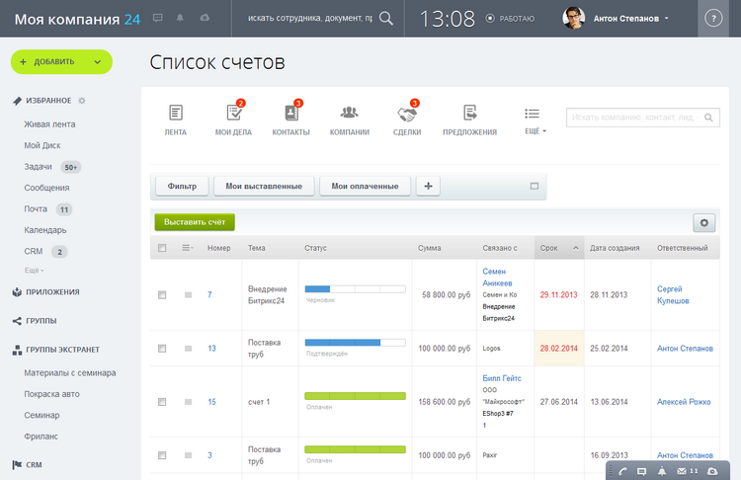Open the Лента feed icon

175,113
